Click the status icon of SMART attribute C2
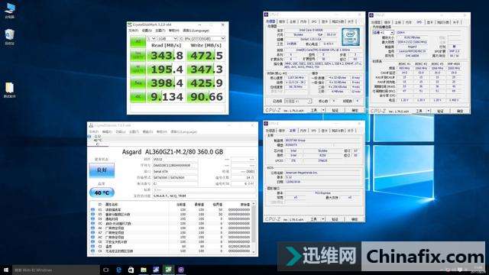 coord(92,246)
